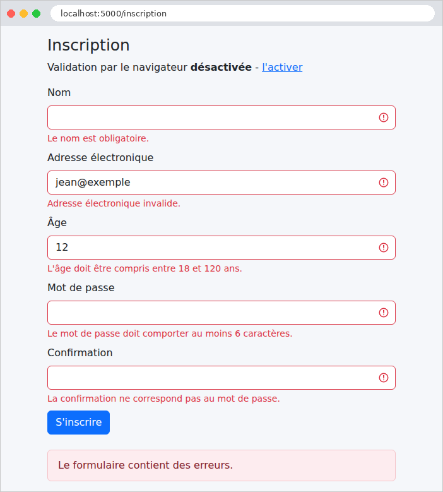The image size is (443, 492).
Task: Click the warning icon in the email field
Action: [x=384, y=183]
